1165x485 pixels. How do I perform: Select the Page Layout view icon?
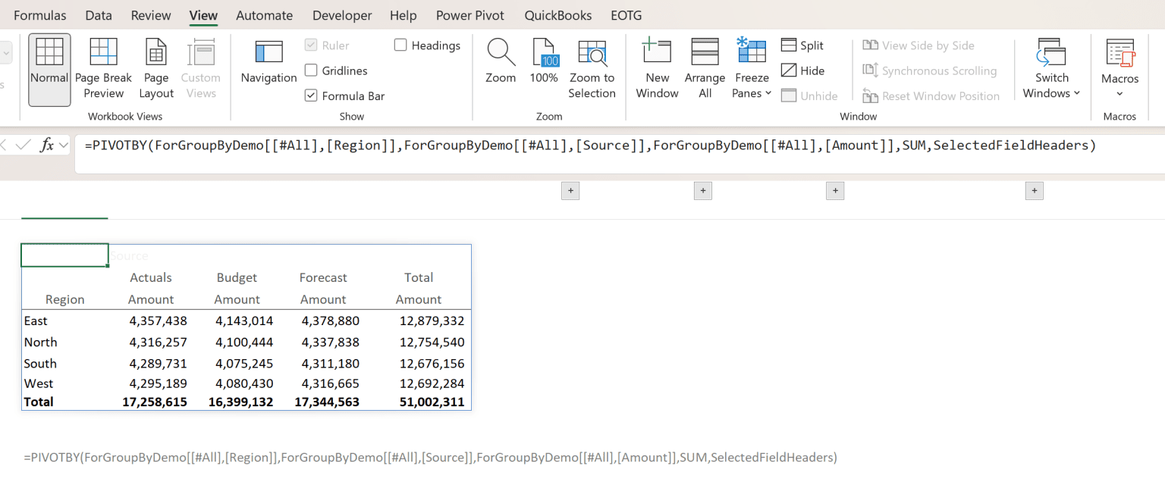pyautogui.click(x=156, y=67)
